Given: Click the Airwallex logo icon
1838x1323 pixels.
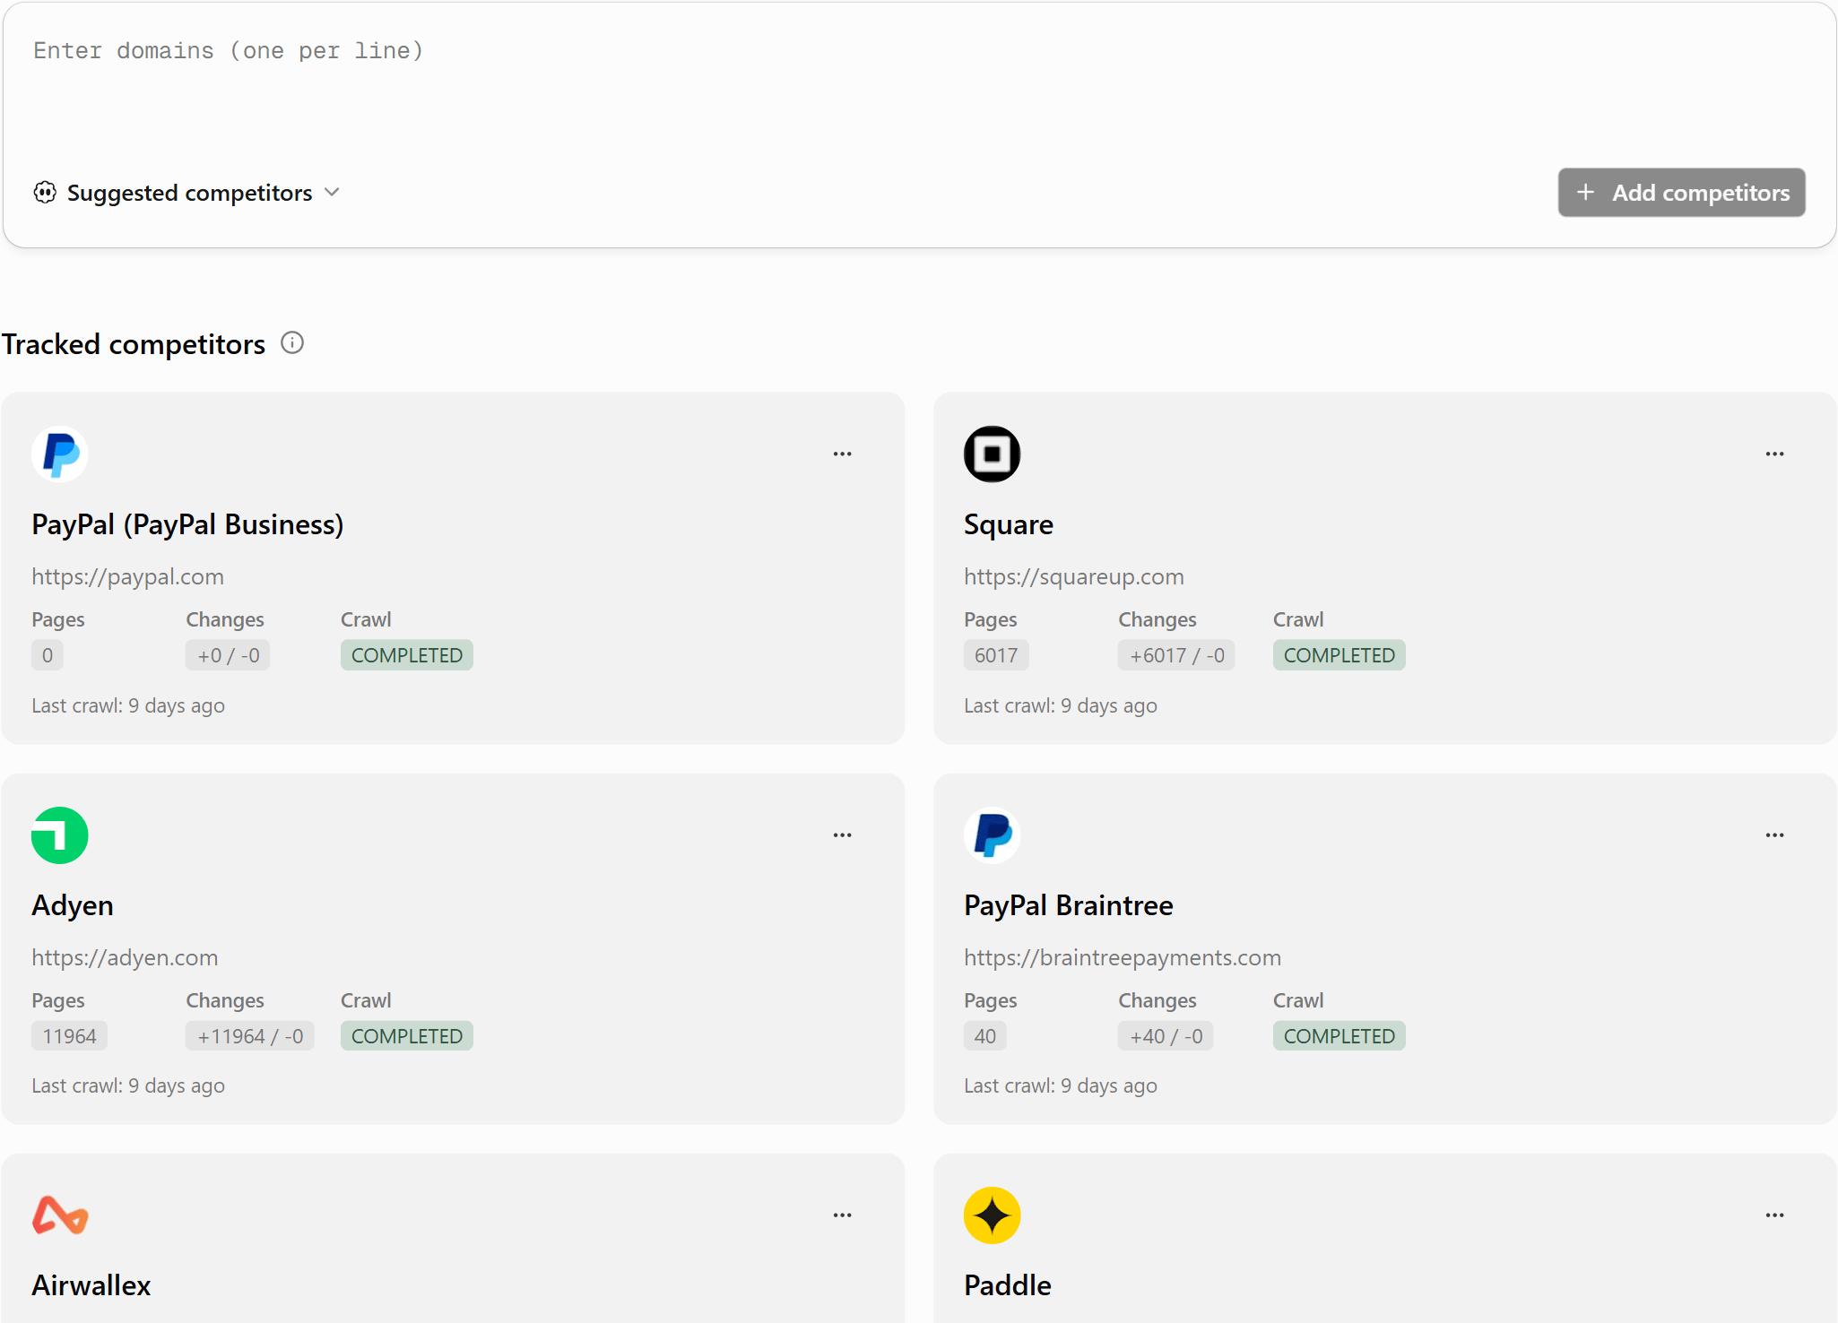Looking at the screenshot, I should (60, 1215).
